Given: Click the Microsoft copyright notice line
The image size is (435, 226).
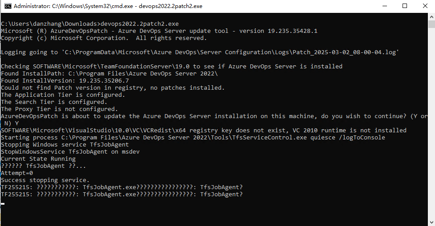Looking at the screenshot, I should pyautogui.click(x=104, y=38).
